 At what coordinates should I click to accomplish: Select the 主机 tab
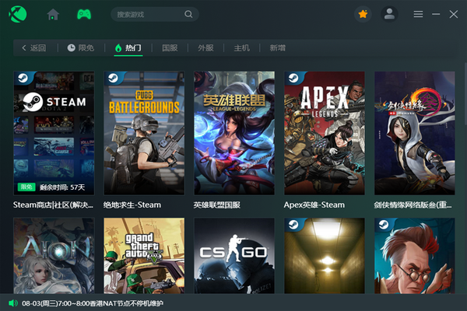(x=242, y=48)
